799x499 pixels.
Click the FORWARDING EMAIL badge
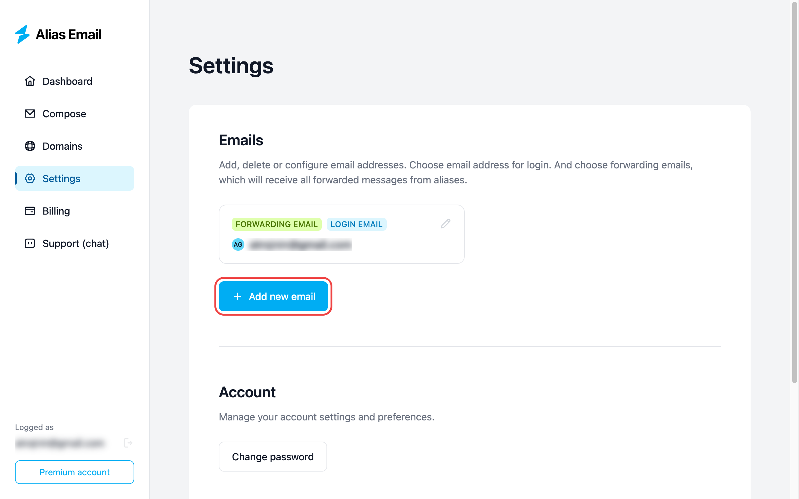point(276,224)
